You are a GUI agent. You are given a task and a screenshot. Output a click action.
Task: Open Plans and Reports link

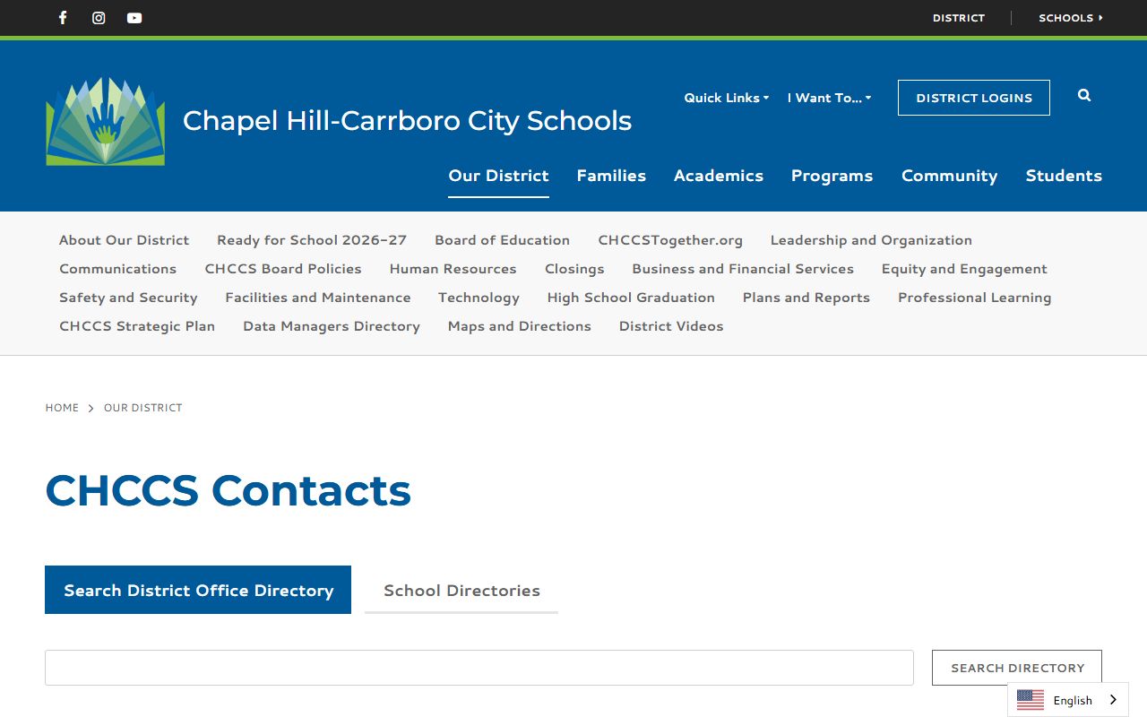806,298
